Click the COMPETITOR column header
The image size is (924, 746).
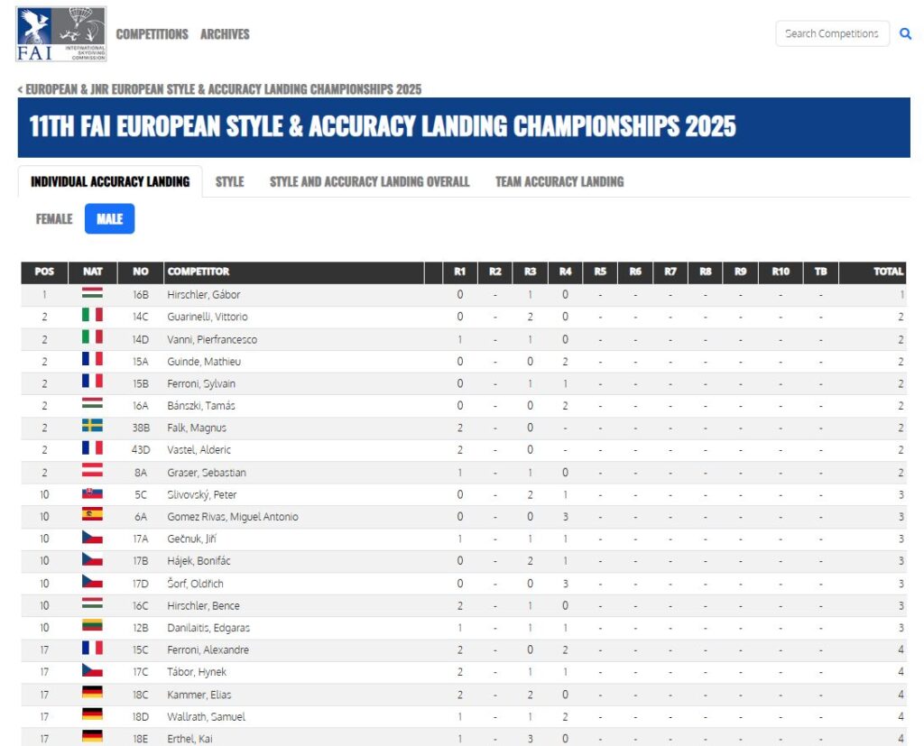[x=199, y=272]
